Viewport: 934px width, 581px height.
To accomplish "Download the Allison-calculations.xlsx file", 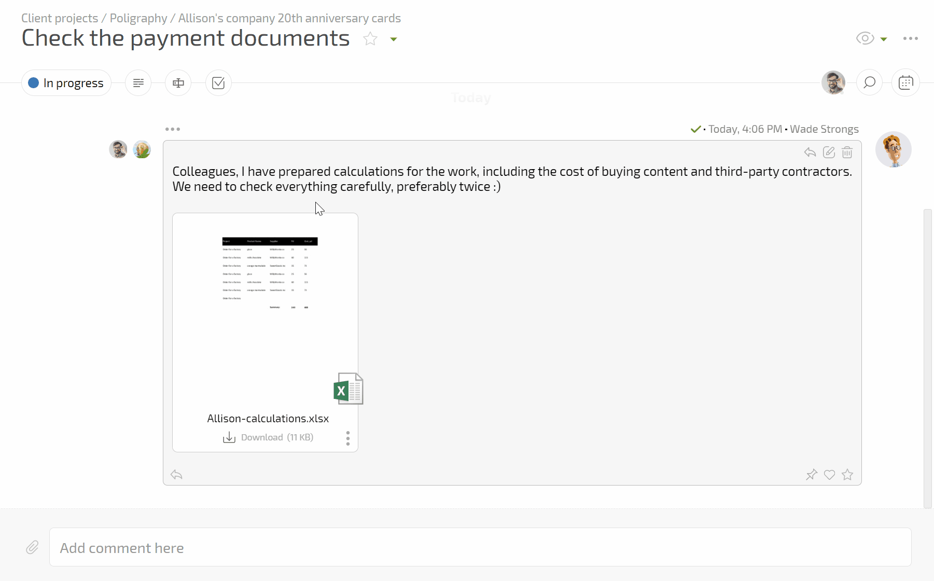I will (x=268, y=437).
